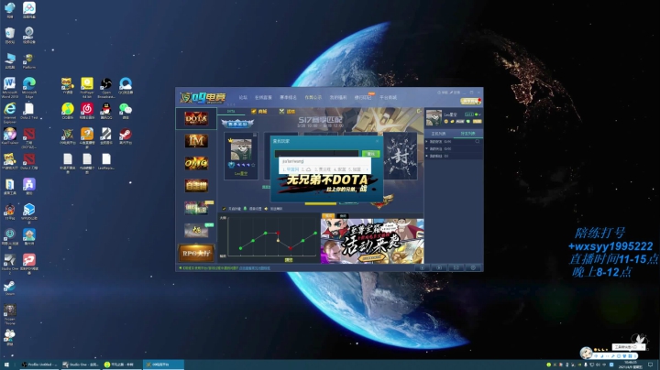Select the DOTA game in the sidebar
Viewport: 660px width, 370px height.
click(196, 118)
